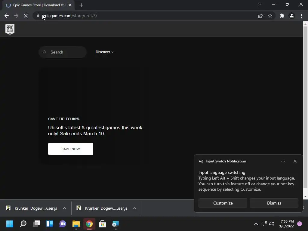
Task: Expand the Discover dropdown
Action: point(105,52)
